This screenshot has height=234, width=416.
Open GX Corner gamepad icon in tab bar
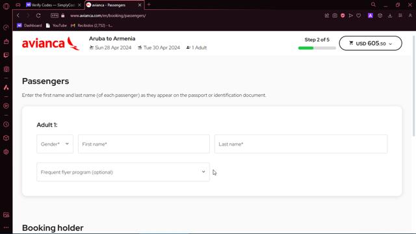18,5
